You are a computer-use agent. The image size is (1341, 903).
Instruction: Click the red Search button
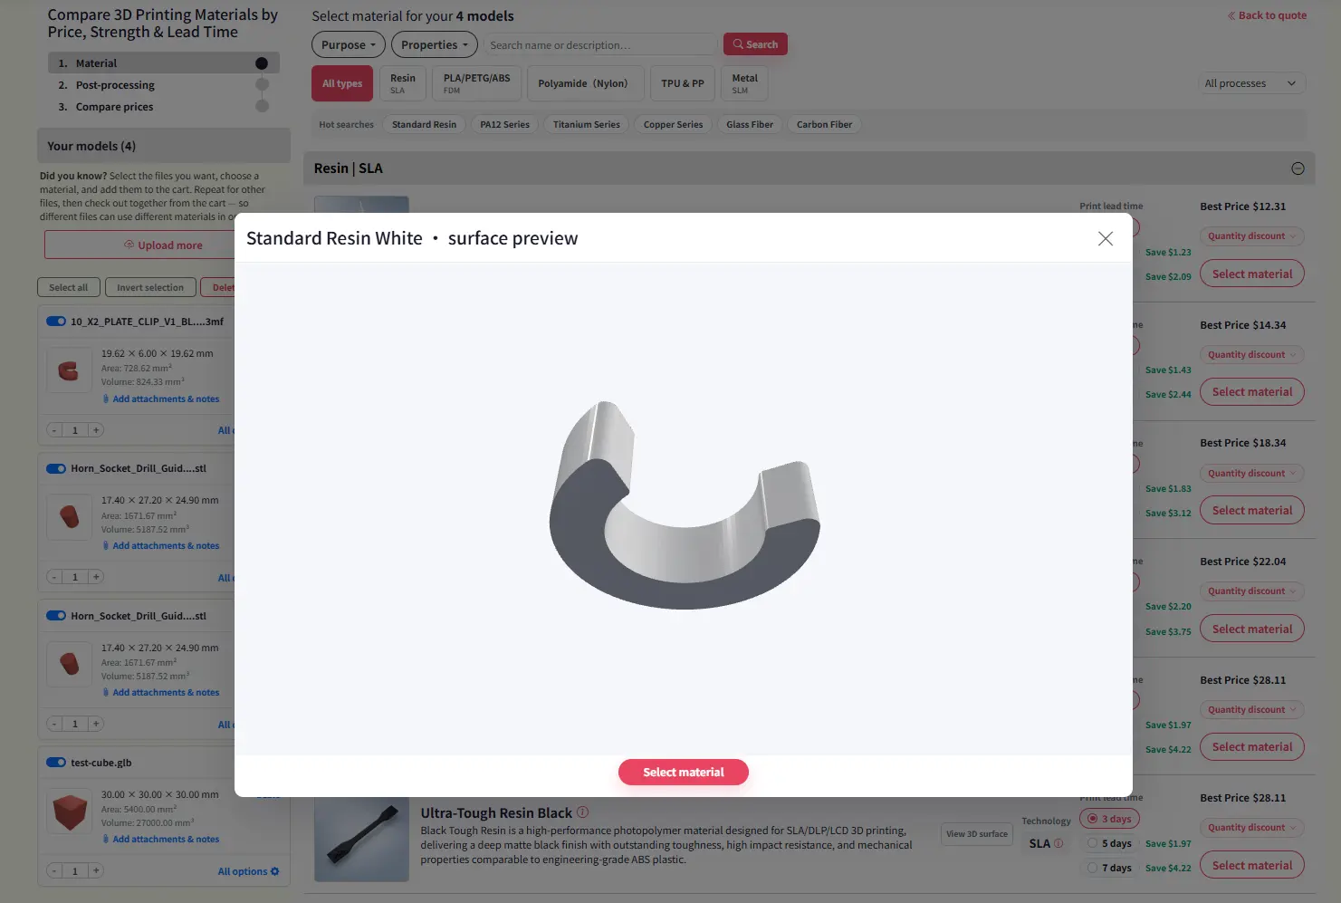(755, 44)
